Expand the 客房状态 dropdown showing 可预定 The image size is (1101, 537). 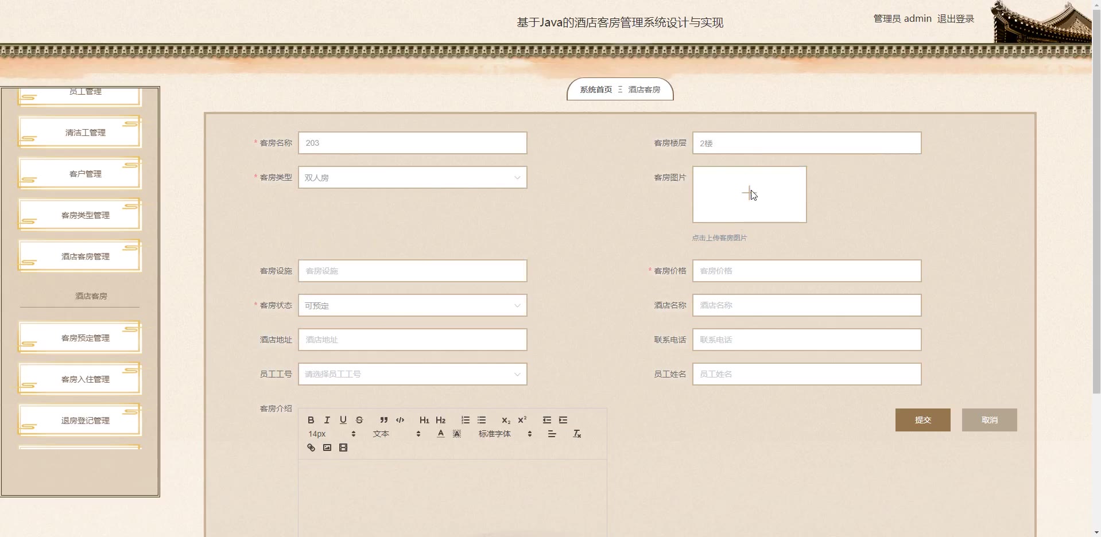[412, 305]
